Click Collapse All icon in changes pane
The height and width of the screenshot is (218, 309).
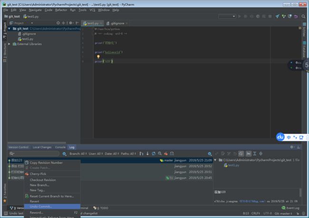(261, 153)
